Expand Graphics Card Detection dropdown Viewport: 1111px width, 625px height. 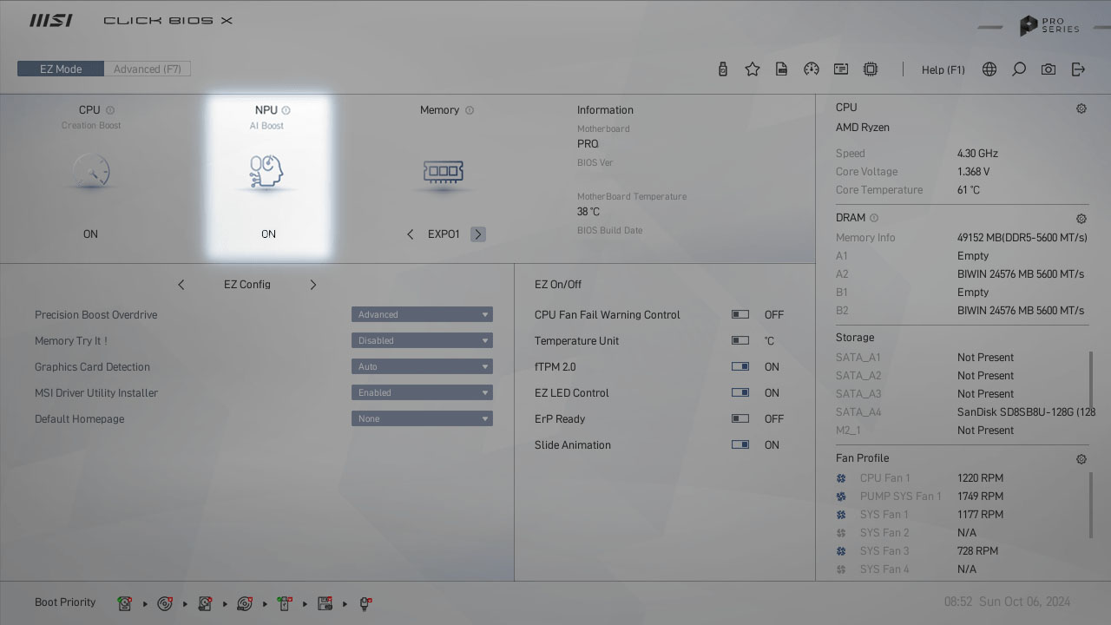coord(422,367)
